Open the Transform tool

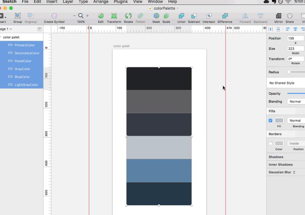[114, 16]
